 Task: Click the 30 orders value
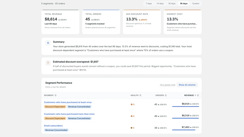click(x=156, y=128)
